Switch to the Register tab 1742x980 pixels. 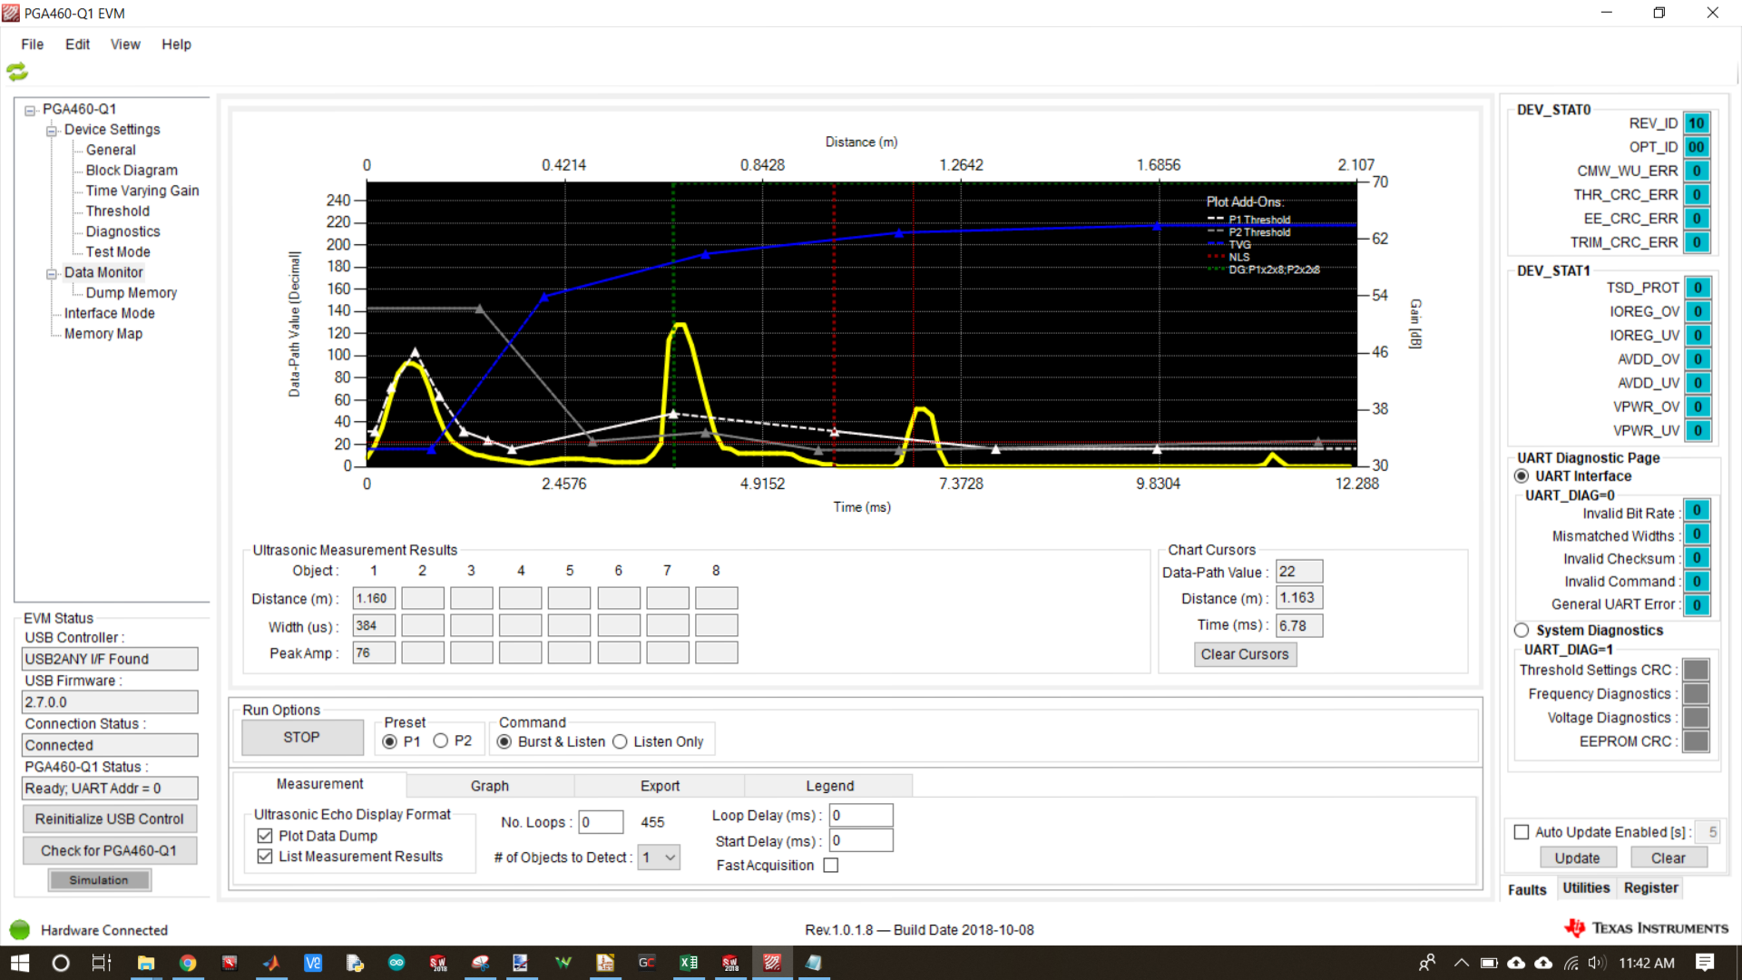(x=1650, y=888)
